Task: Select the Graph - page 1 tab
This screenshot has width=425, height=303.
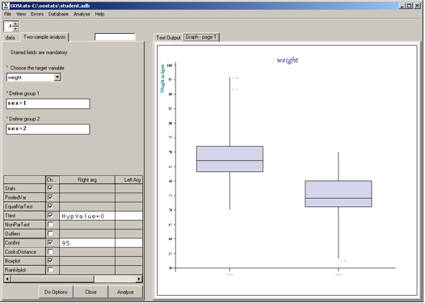Action: (201, 37)
